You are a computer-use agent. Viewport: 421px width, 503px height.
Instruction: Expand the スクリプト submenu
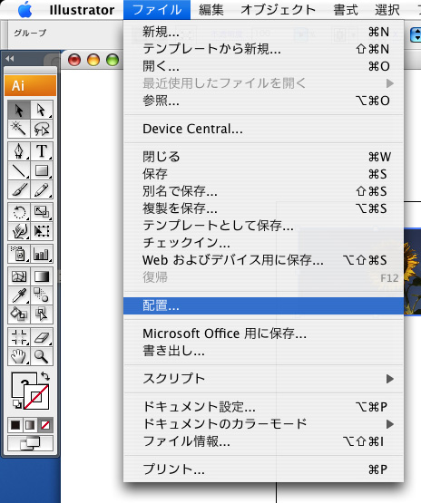264,379
